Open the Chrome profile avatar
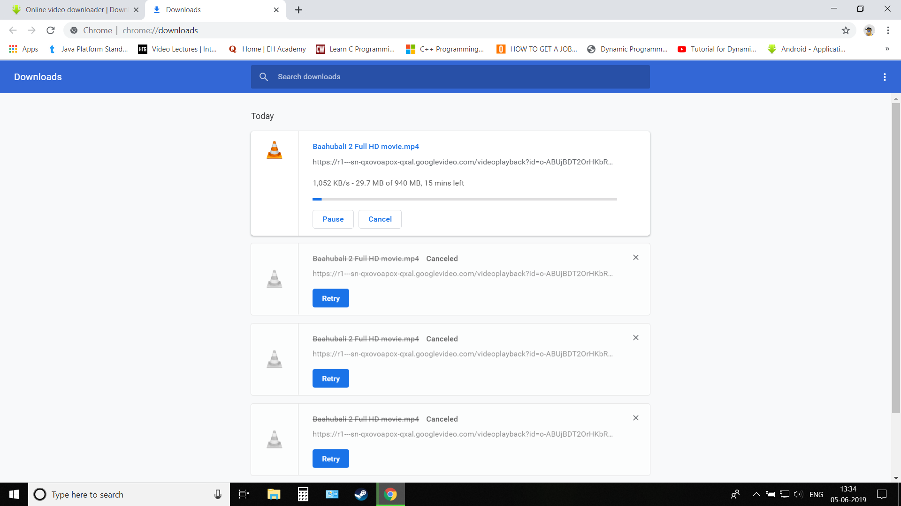 pos(869,30)
